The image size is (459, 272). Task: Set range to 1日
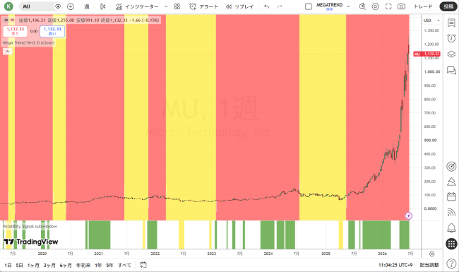[x=8, y=265]
